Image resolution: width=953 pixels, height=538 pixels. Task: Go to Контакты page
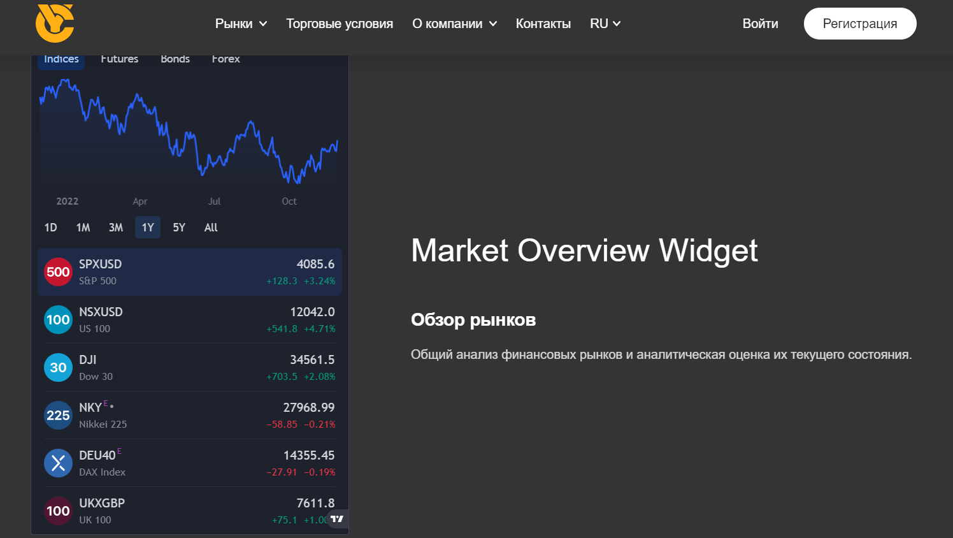tap(543, 24)
